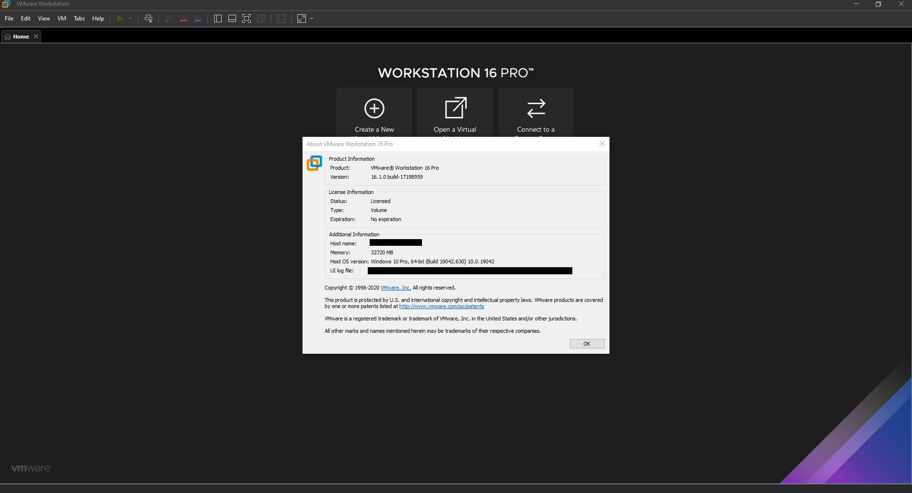Screen dimensions: 912x493
Task: Click the version text 16.1.0 build-17198959
Action: (x=397, y=177)
